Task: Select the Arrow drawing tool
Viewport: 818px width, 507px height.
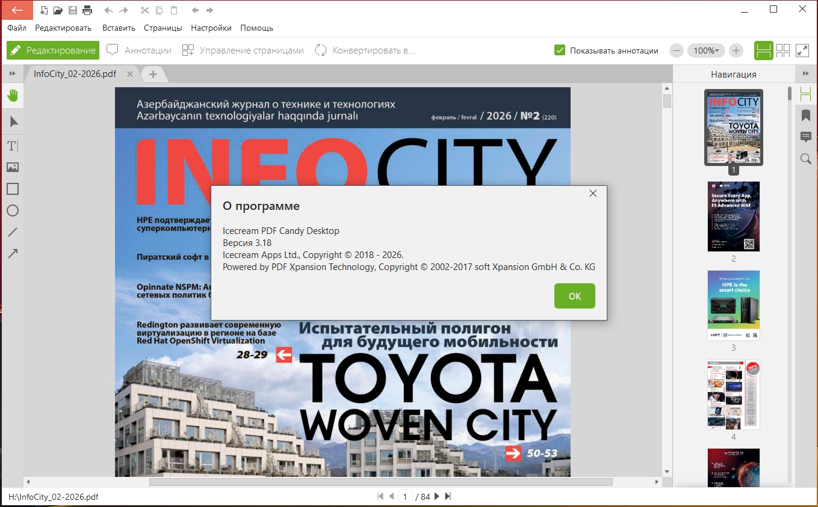Action: click(13, 254)
